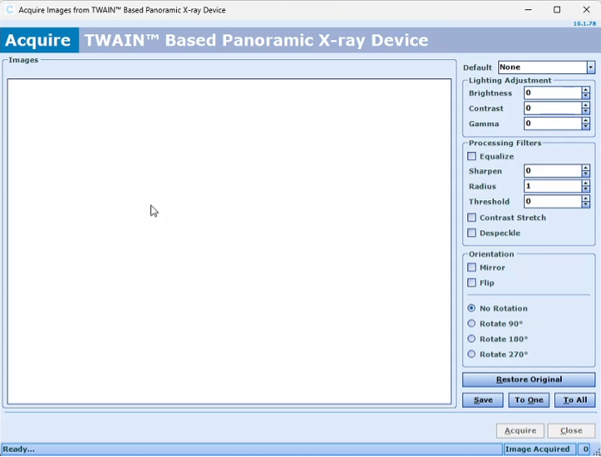Click the Acquire button at bottom
This screenshot has width=601, height=457.
tap(520, 431)
